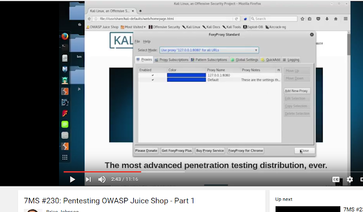
Task: Open YouTube player settings gear
Action: pos(349,179)
